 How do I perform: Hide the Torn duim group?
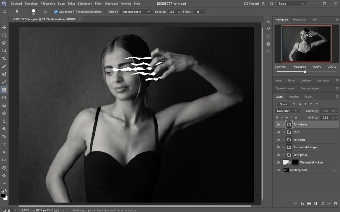278,125
